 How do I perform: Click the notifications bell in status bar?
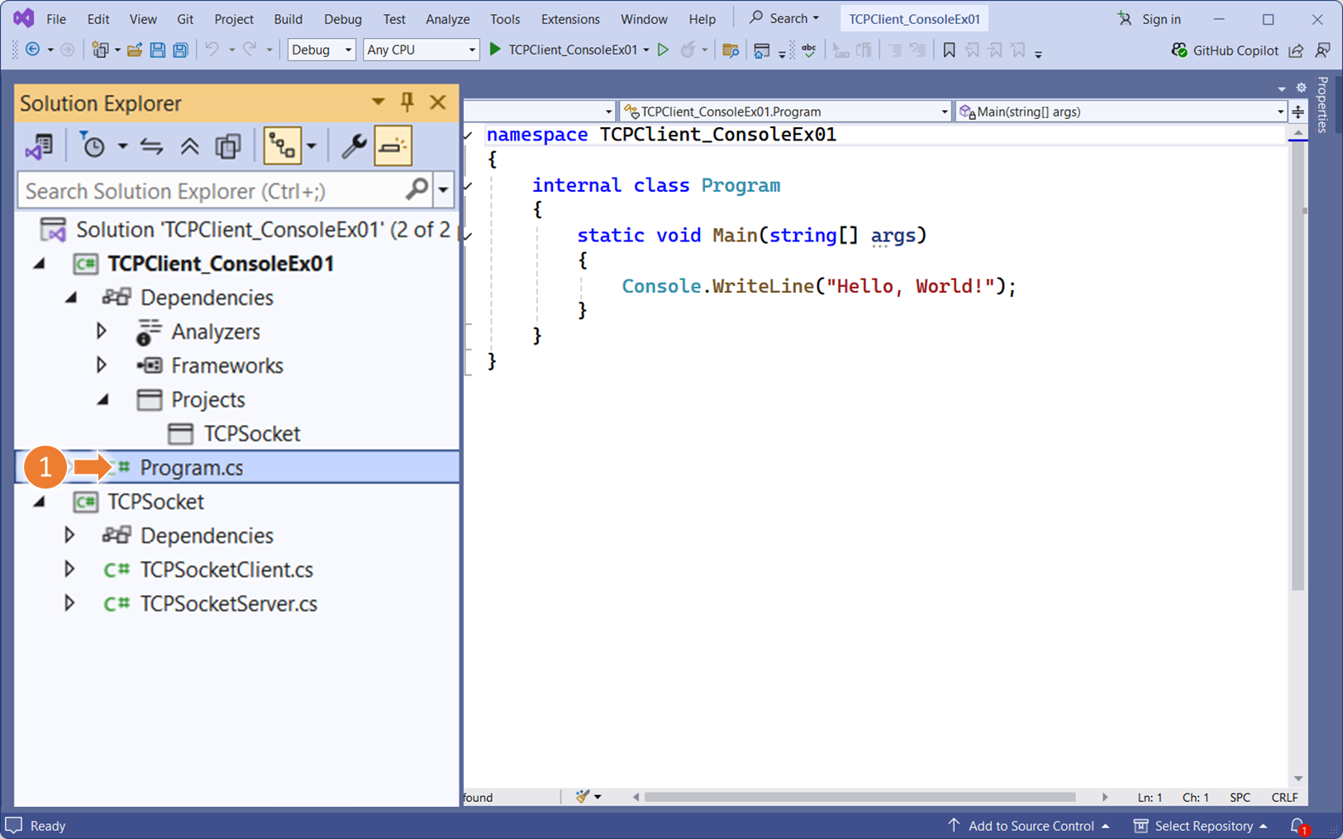[x=1298, y=826]
